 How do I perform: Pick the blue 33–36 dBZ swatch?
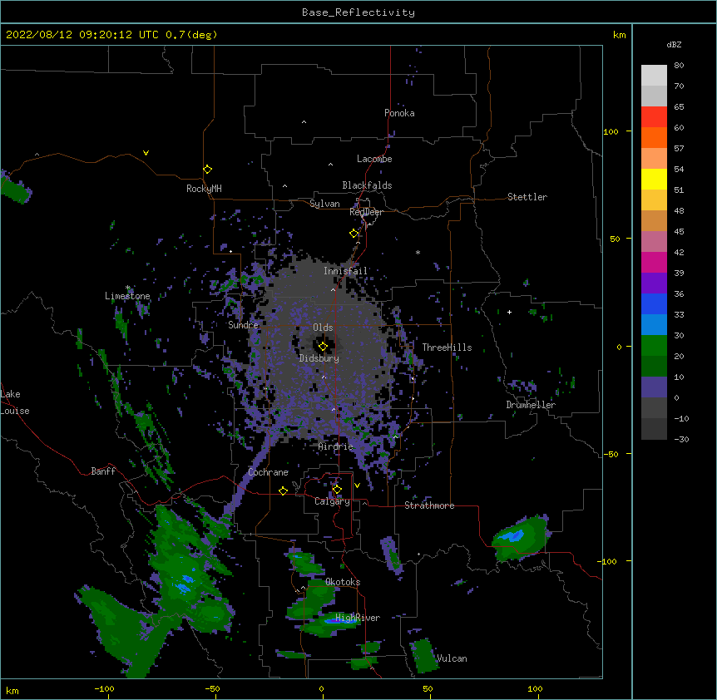coord(654,303)
